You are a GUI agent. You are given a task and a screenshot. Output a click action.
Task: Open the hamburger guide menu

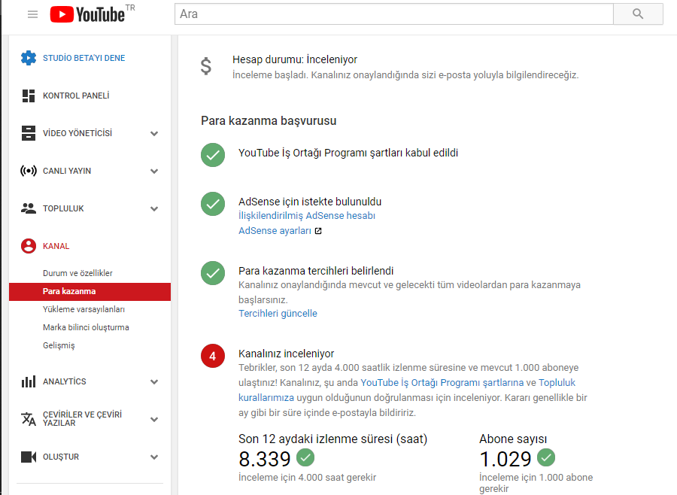pos(32,14)
